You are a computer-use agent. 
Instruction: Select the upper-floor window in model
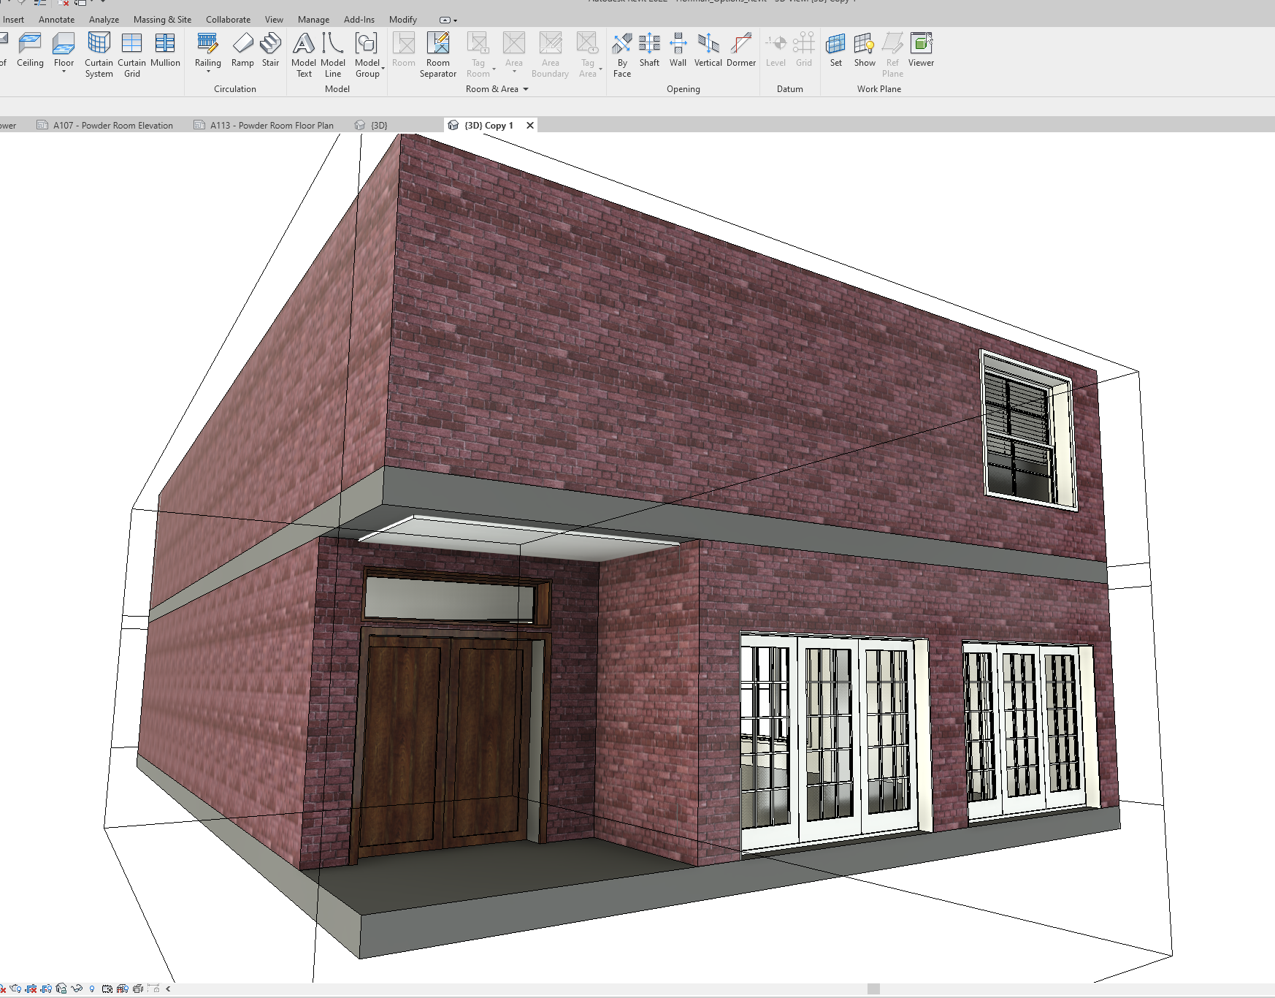point(1027,430)
